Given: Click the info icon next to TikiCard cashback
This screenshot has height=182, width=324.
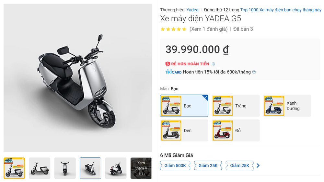Looking at the screenshot, I should click(254, 72).
